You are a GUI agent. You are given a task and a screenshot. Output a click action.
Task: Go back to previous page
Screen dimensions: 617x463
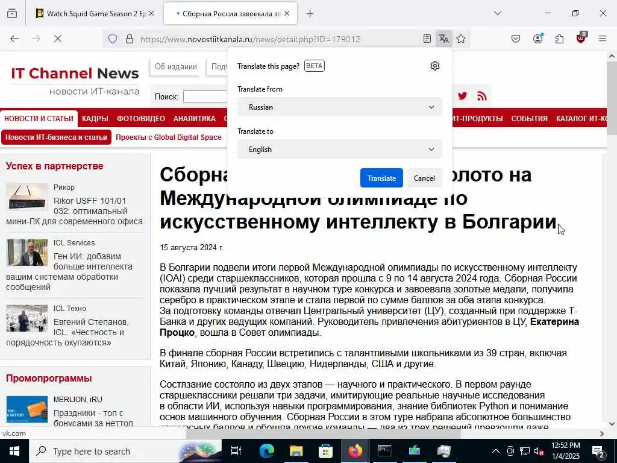coord(14,39)
